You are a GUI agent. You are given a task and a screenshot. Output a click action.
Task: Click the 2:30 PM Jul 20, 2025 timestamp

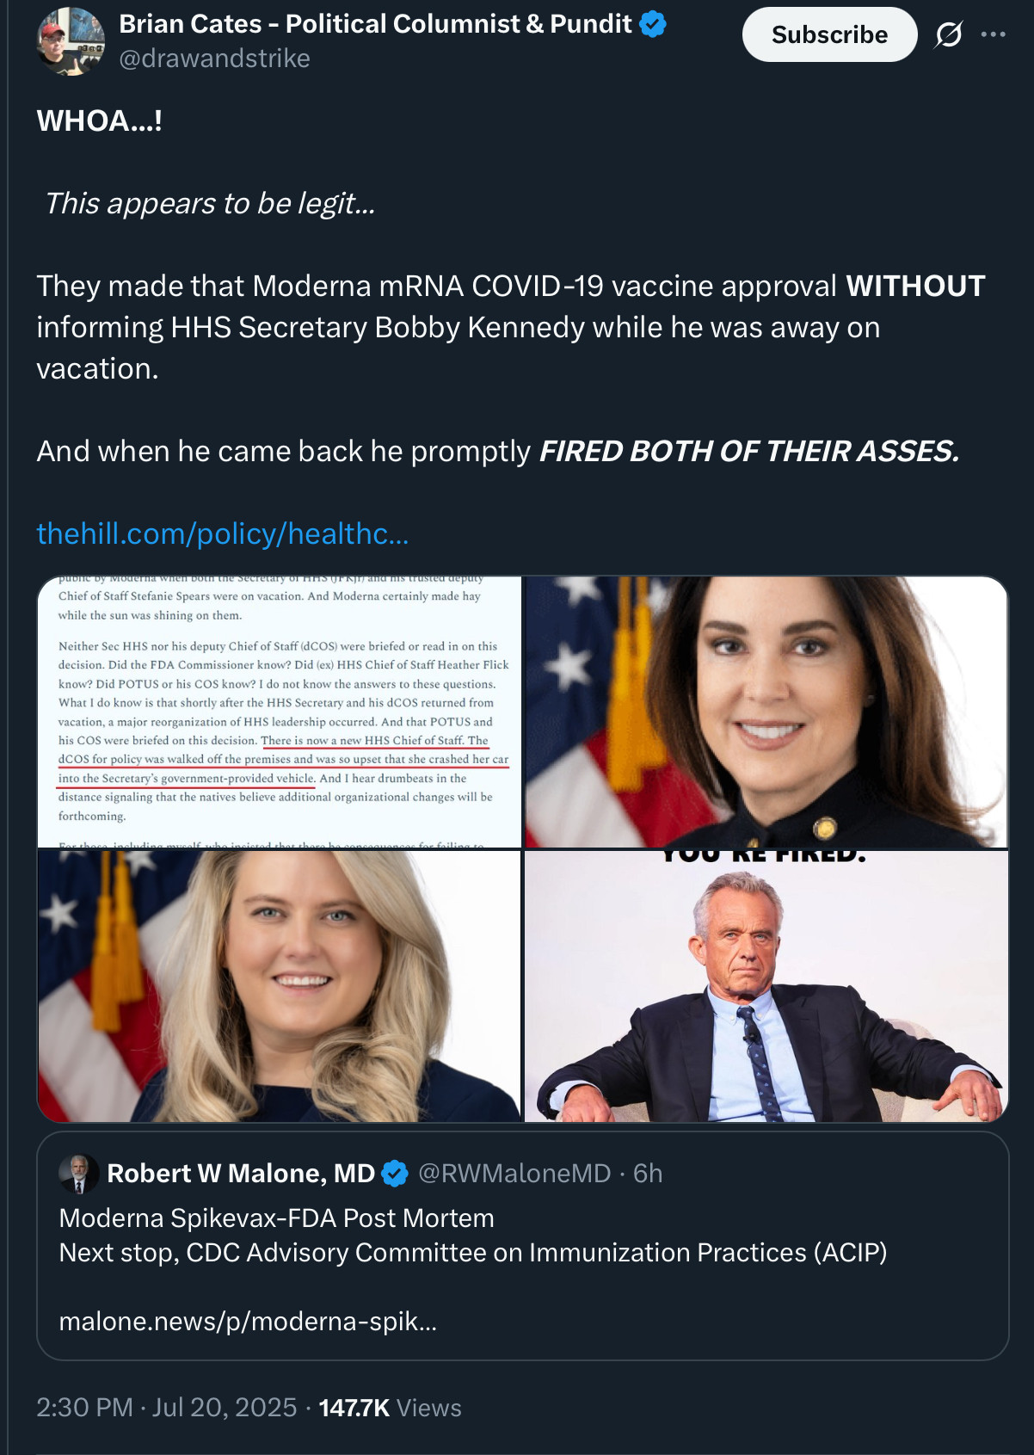[x=166, y=1408]
